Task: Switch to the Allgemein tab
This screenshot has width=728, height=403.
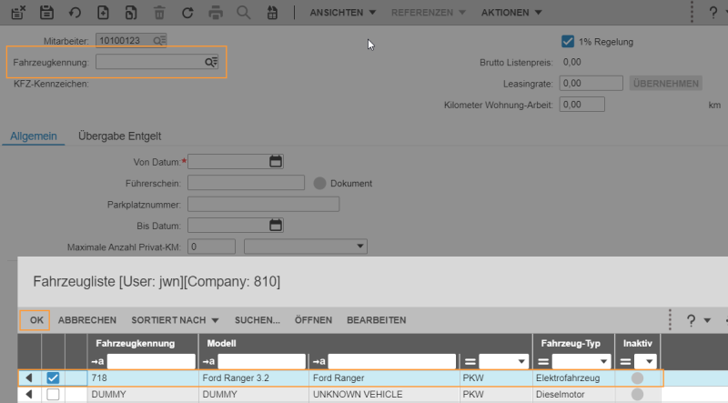Action: (34, 136)
